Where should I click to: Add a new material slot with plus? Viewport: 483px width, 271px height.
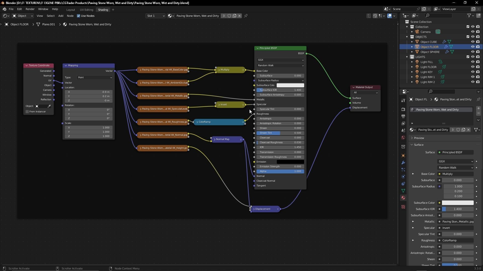point(478,108)
